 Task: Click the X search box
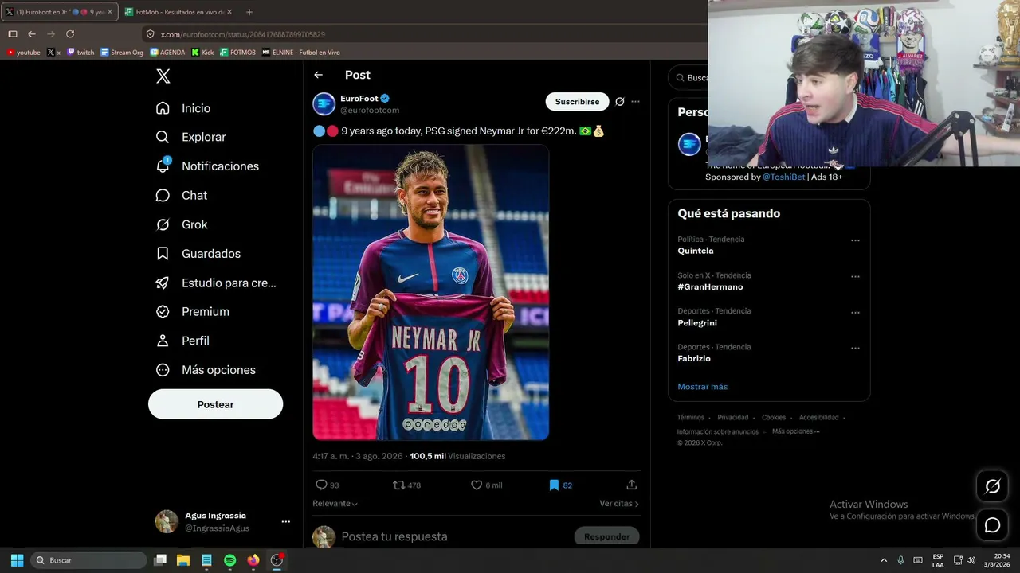(690, 77)
